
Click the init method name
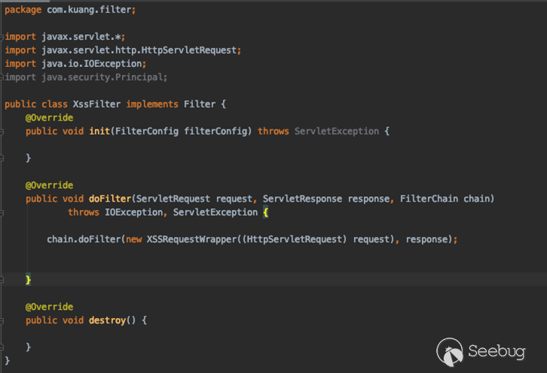coord(99,131)
